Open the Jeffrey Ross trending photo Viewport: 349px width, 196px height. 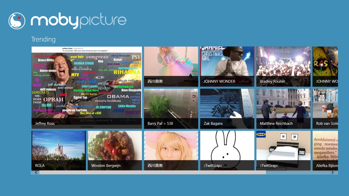pyautogui.click(x=87, y=88)
